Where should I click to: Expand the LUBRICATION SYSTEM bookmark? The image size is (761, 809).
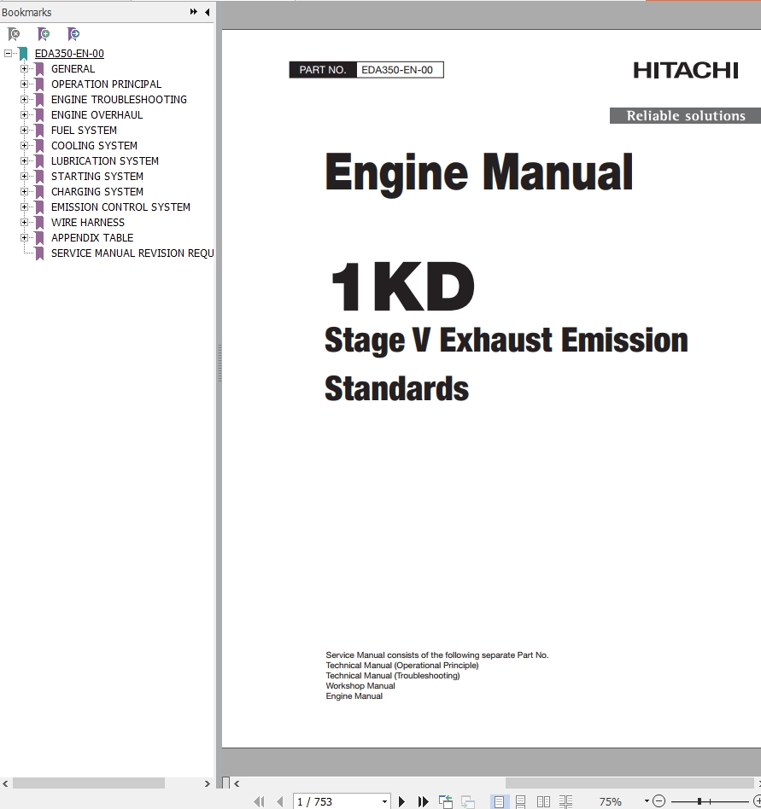tap(24, 161)
